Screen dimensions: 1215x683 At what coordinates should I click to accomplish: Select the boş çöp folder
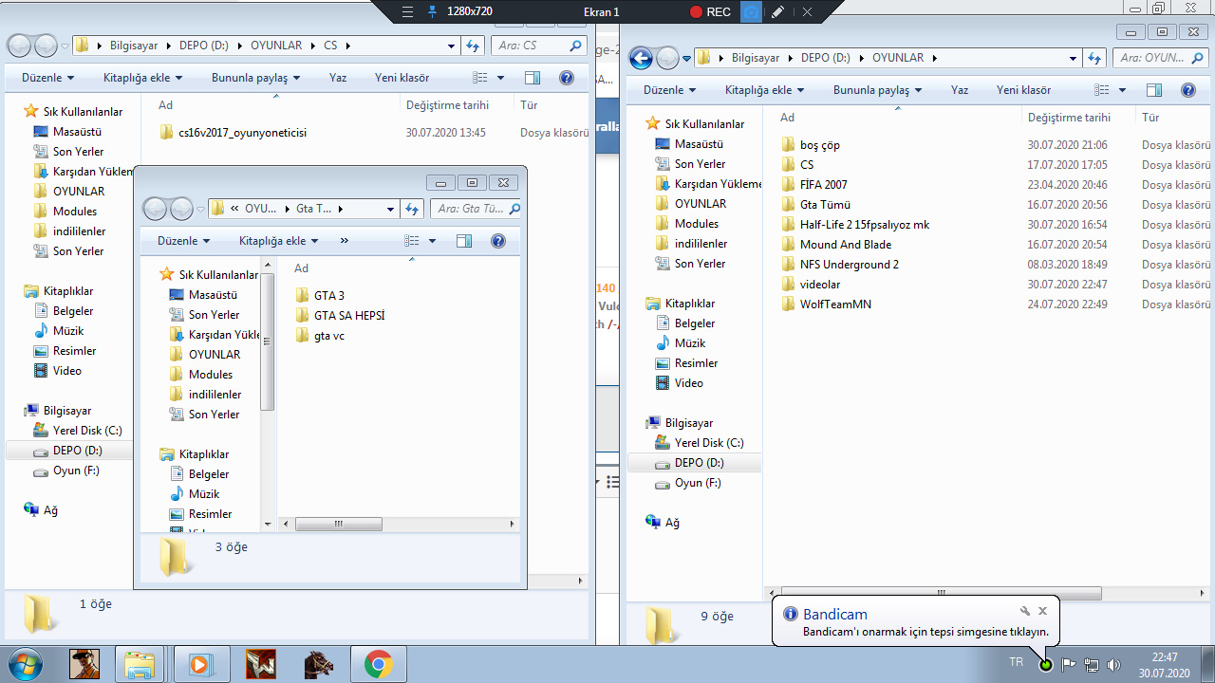tap(819, 145)
